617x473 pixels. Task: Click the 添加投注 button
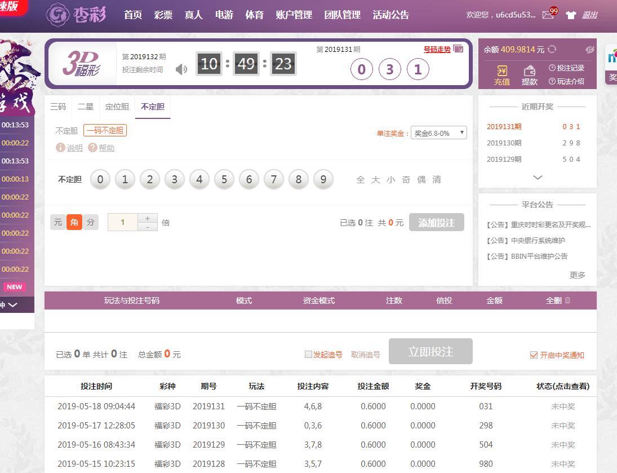436,223
